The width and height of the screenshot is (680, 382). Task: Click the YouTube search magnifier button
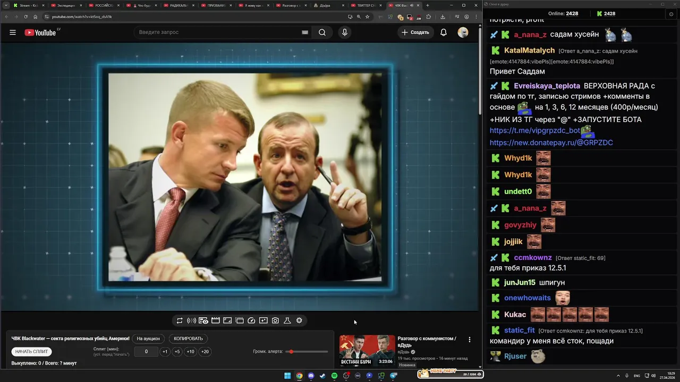tap(322, 32)
